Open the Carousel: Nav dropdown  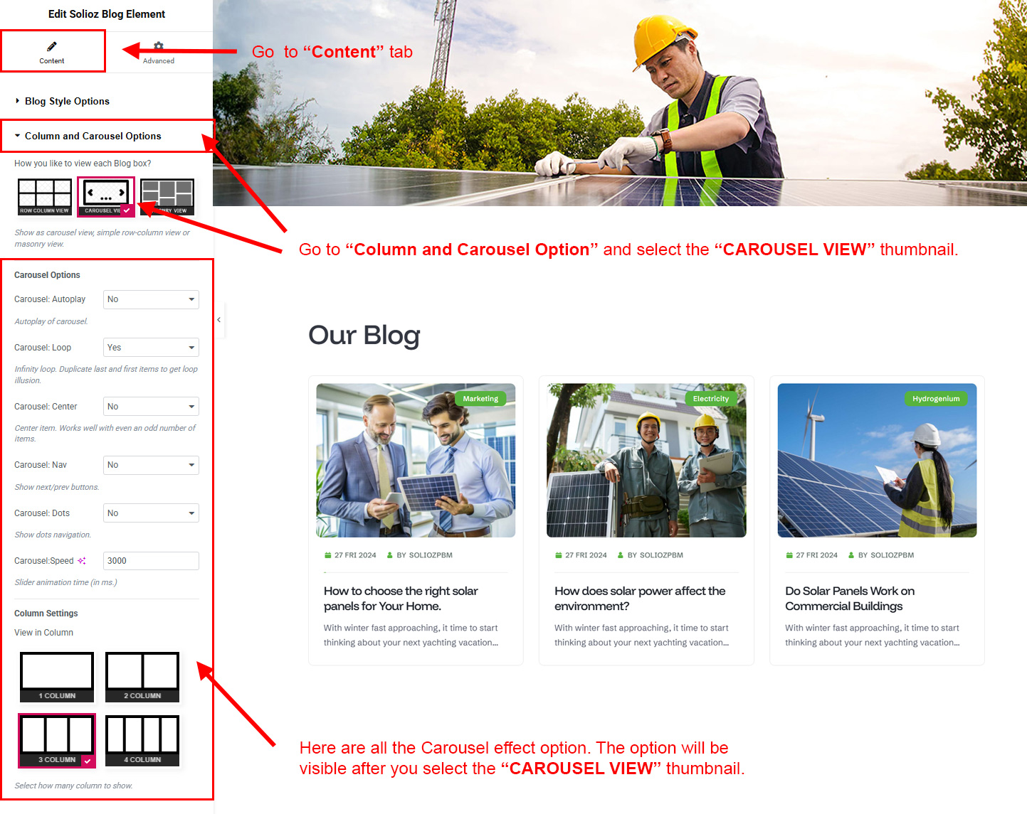coord(151,465)
